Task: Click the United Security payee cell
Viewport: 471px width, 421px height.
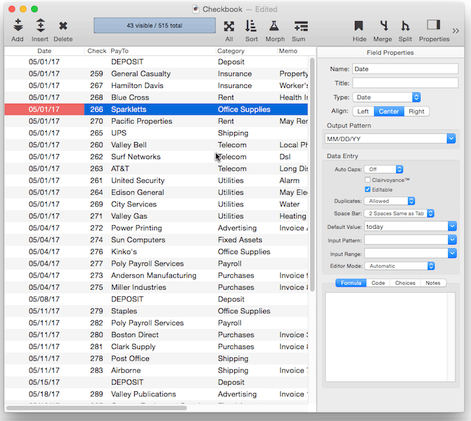Action: [138, 181]
